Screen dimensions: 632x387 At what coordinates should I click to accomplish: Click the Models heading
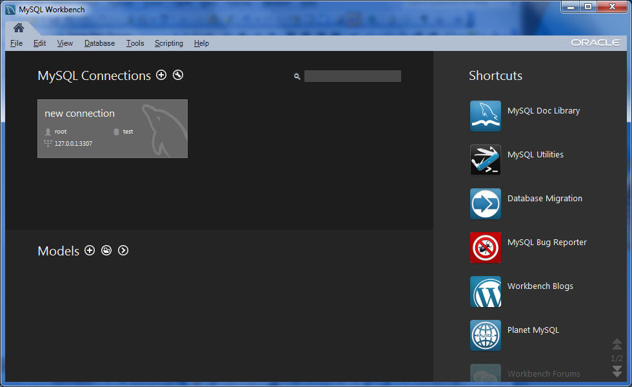pos(59,251)
